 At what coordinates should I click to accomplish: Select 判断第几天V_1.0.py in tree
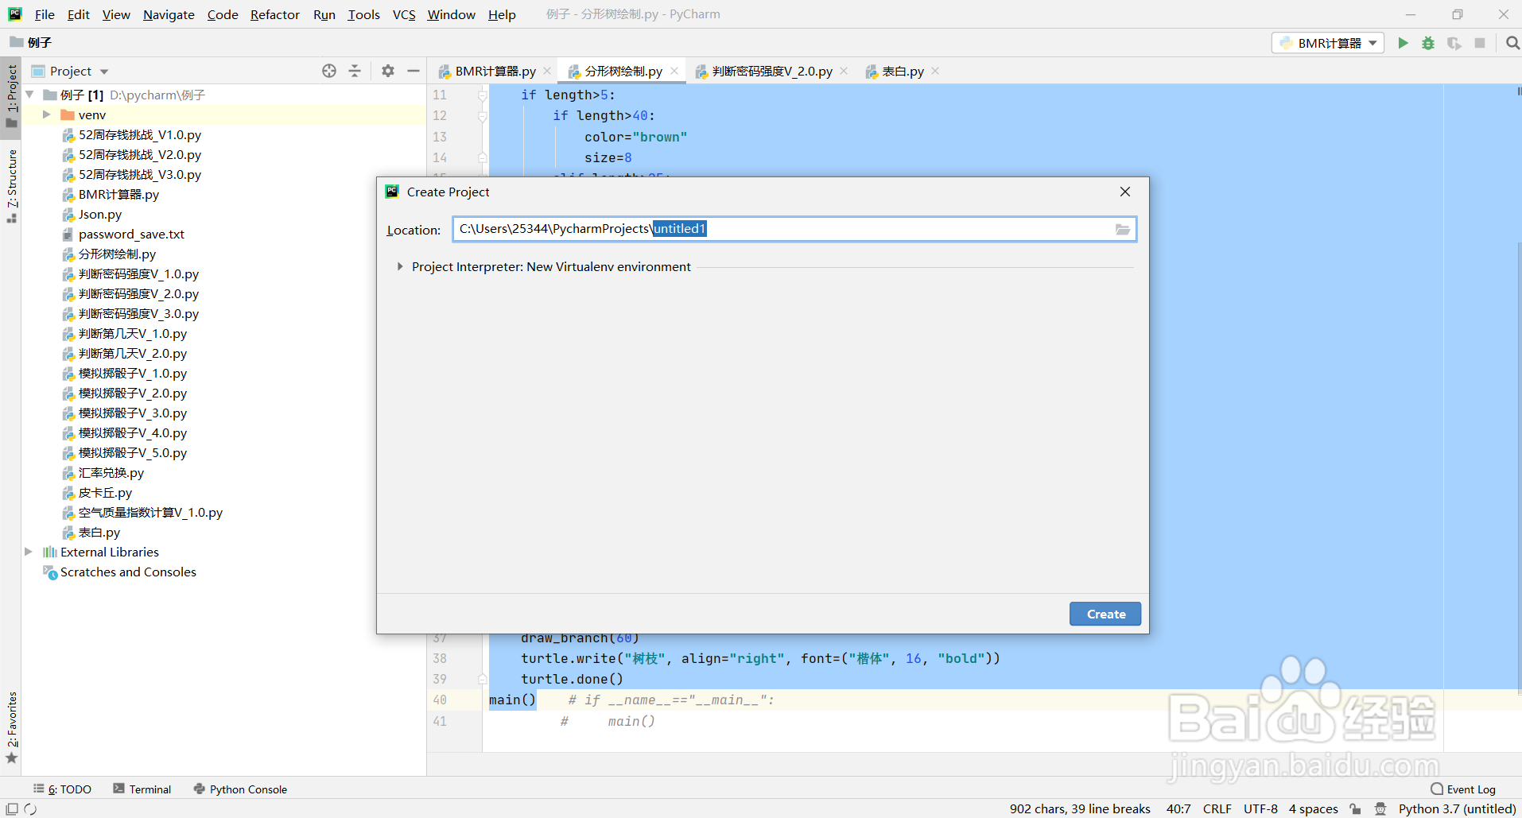point(132,334)
